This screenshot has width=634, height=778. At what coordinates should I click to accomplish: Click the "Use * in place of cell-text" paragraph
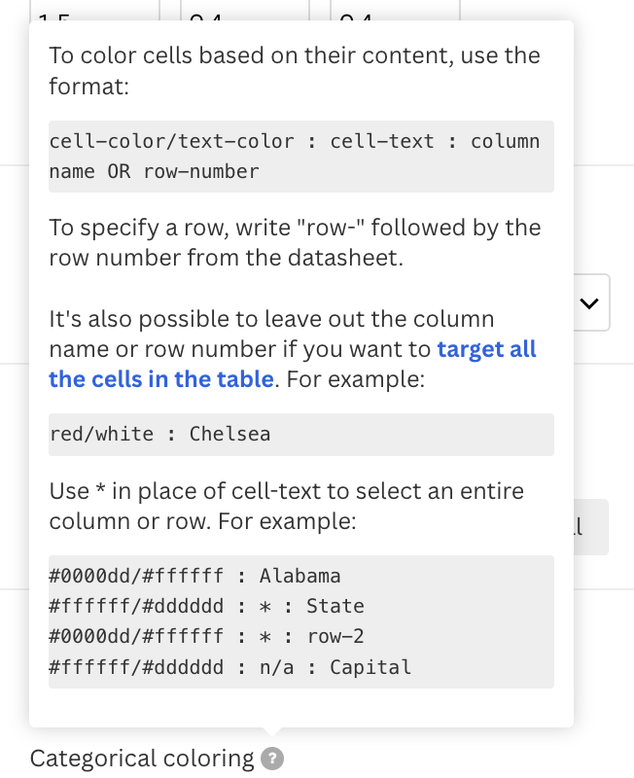(286, 506)
